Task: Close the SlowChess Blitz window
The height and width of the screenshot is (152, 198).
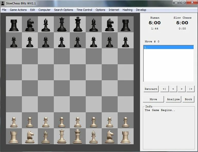Action: [x=192, y=2]
